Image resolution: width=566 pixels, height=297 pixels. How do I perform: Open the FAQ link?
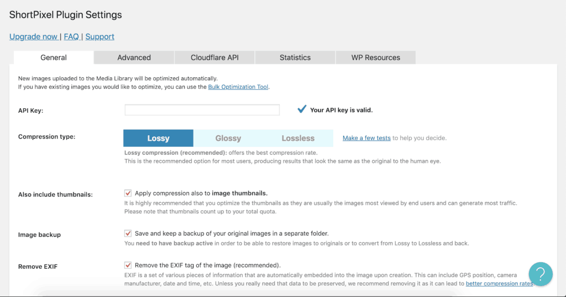[x=71, y=37]
